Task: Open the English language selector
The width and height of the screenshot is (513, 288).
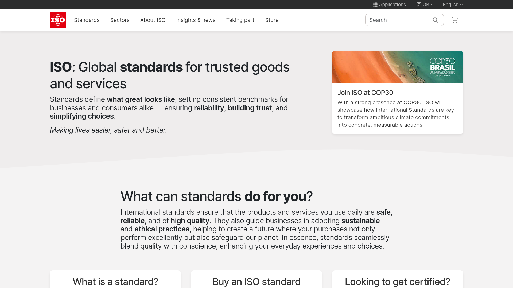Action: coord(452,5)
